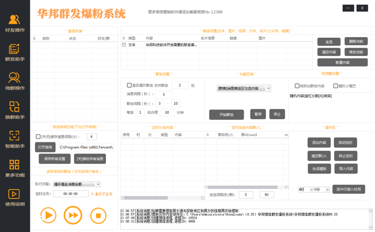Click the 修改当前 button
Viewport: 375px width, 232px height.
click(356, 52)
